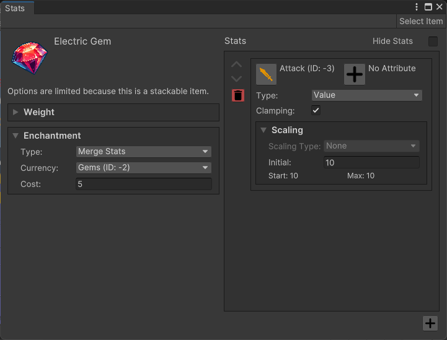Select the Stats tab
447x340 pixels.
coord(15,8)
